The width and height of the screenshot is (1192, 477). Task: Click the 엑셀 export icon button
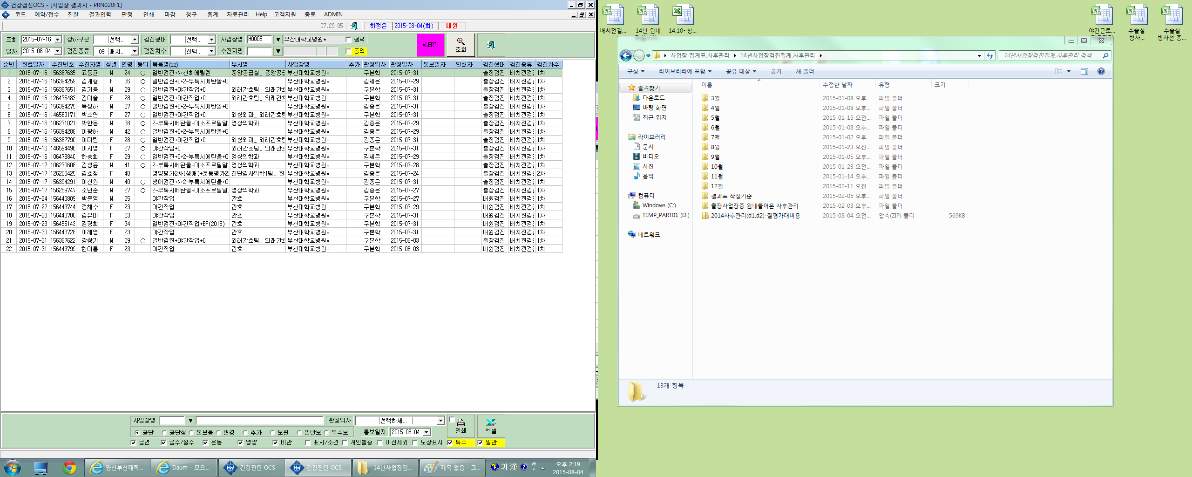(491, 426)
